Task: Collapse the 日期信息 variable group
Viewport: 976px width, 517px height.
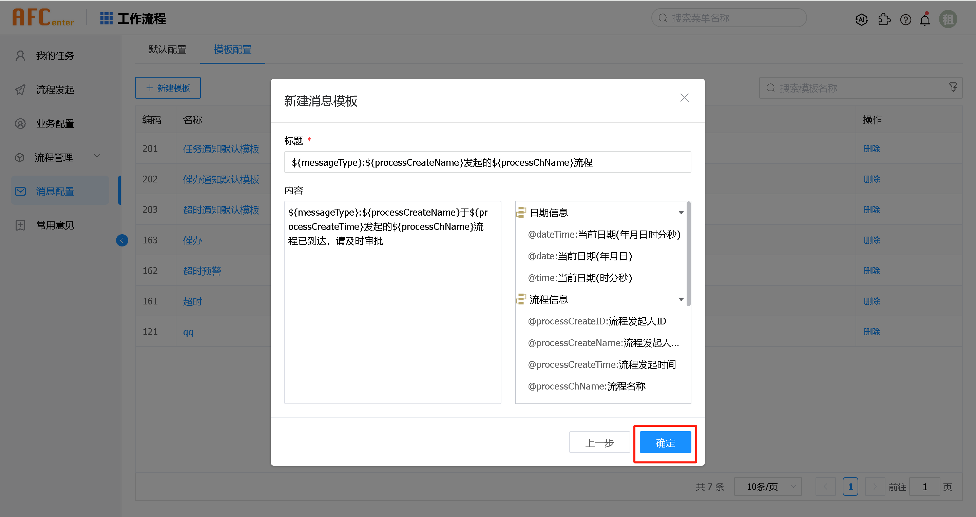Action: point(681,212)
